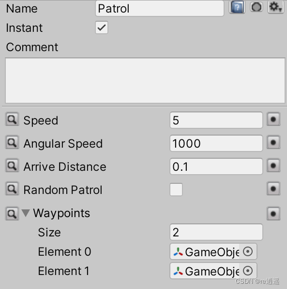
Task: Click the variable dot button beside Angular Speed
Action: coord(273,142)
